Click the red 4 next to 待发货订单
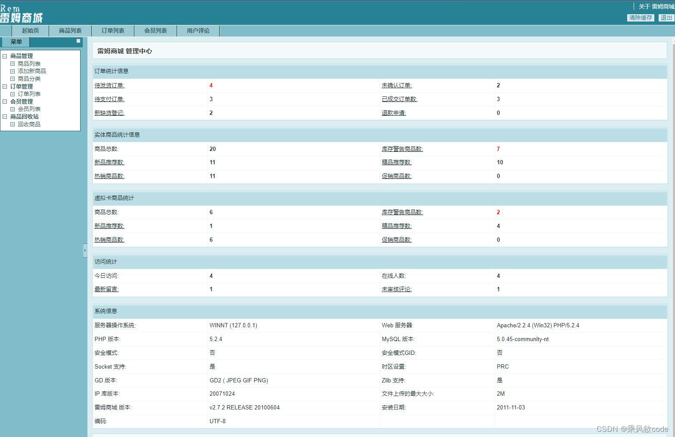 coord(211,85)
